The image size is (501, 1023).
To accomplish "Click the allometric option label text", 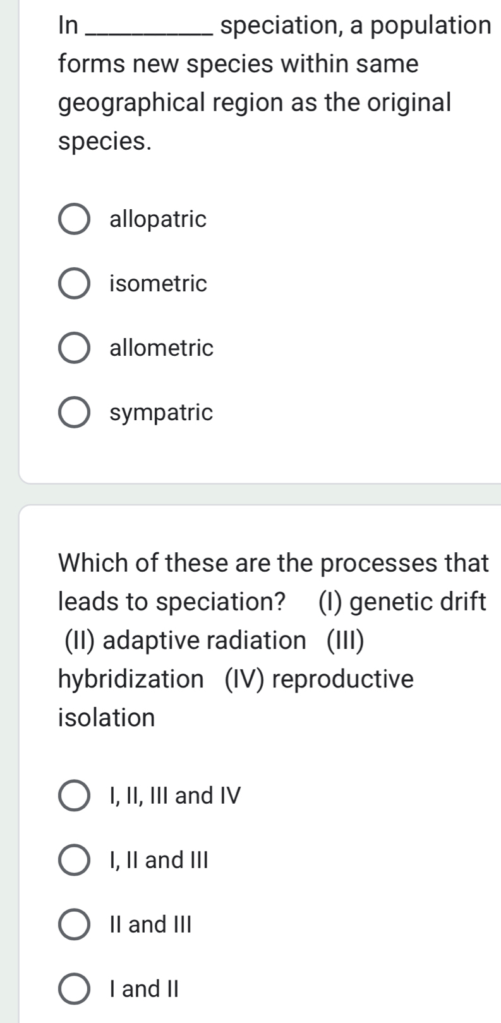I will [161, 348].
